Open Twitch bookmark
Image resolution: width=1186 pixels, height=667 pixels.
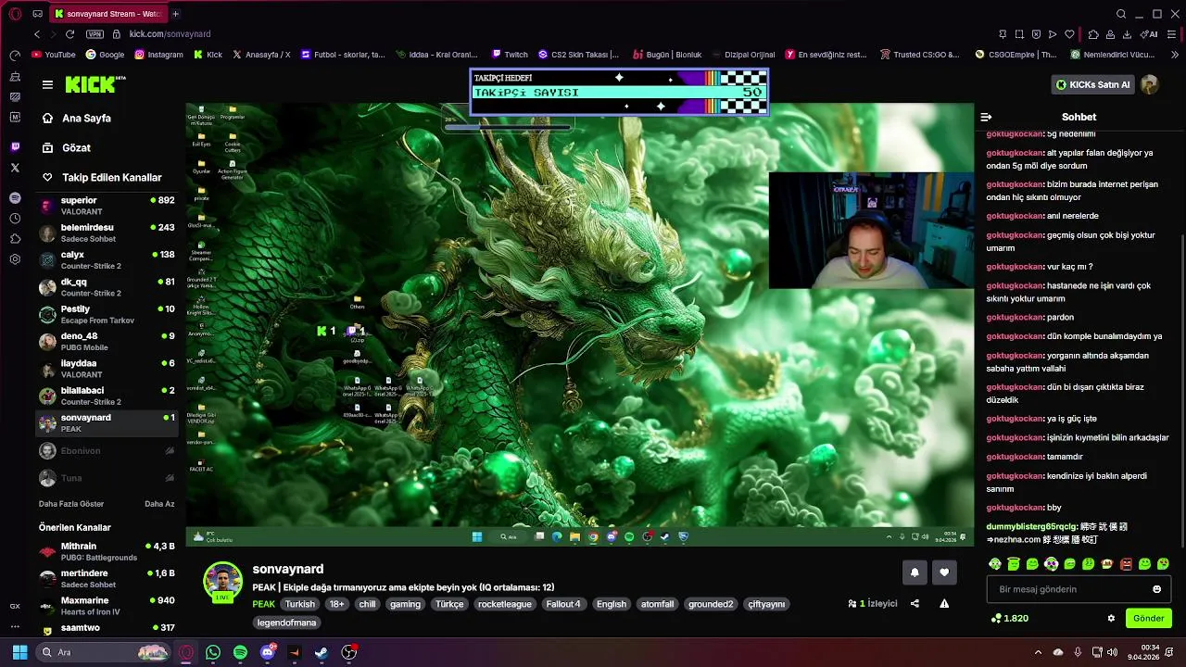pyautogui.click(x=510, y=55)
